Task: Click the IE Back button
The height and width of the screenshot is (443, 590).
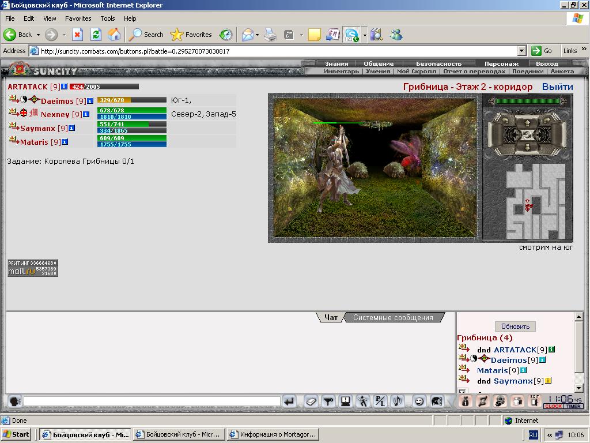Action: click(x=17, y=35)
